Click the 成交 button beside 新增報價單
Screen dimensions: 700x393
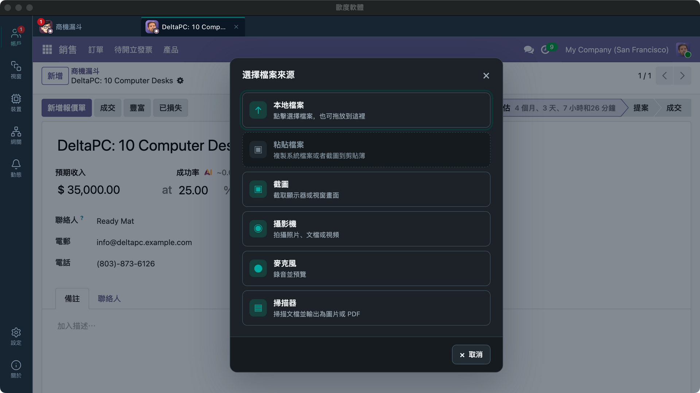click(x=108, y=108)
